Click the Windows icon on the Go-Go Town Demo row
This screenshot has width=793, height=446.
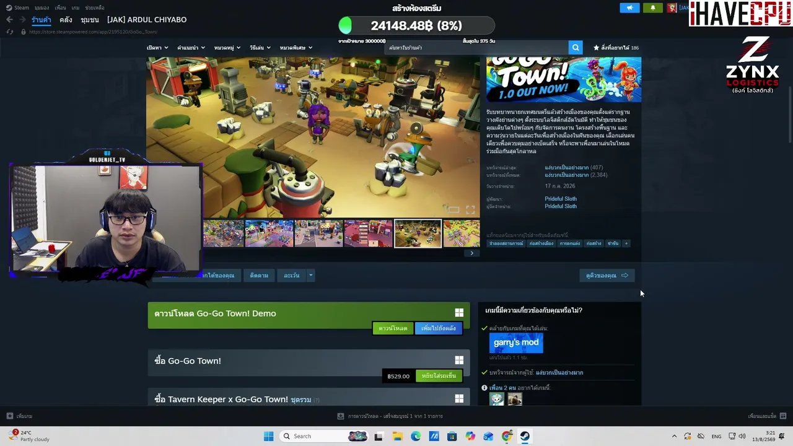pos(459,313)
